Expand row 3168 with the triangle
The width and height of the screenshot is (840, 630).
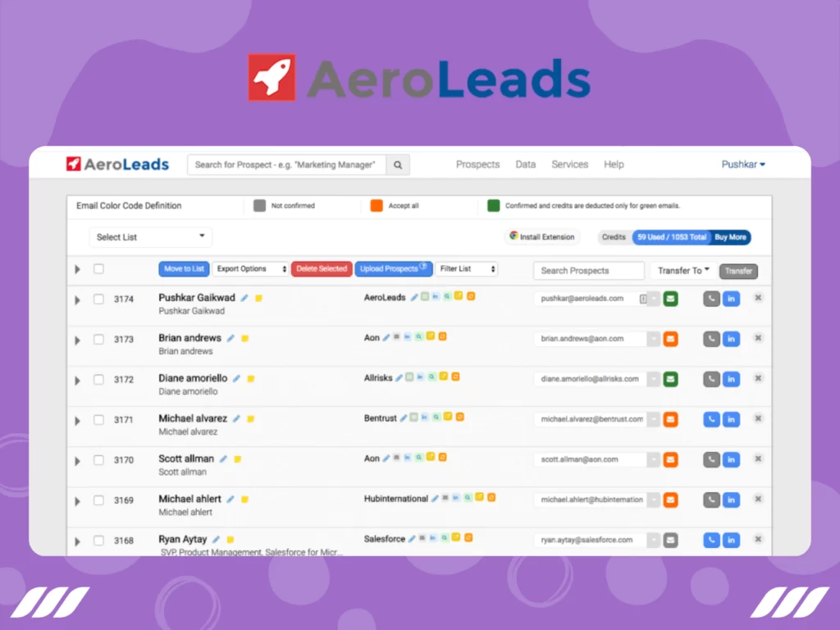tap(78, 541)
